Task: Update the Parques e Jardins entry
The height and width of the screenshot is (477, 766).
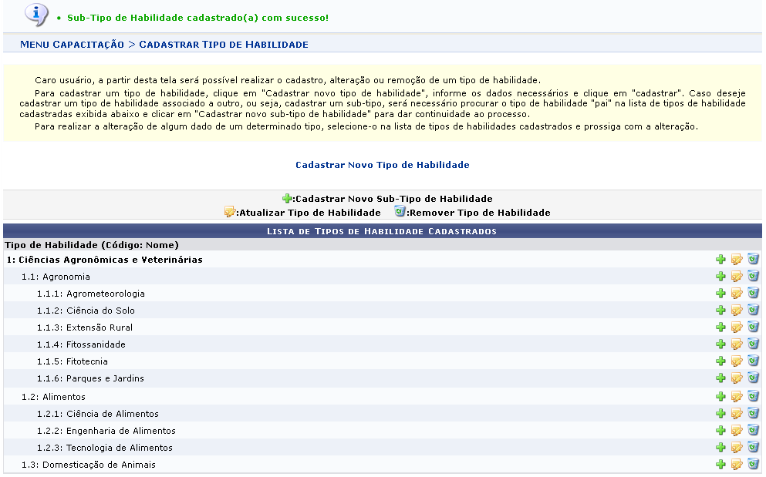Action: (737, 378)
